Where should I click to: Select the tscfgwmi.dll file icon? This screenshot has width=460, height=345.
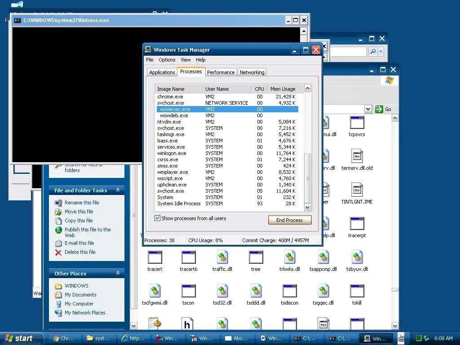pyautogui.click(x=155, y=291)
